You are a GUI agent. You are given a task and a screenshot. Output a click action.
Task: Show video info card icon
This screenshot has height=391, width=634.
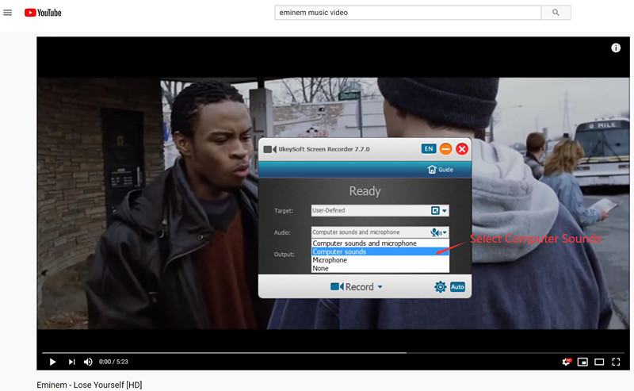click(616, 48)
